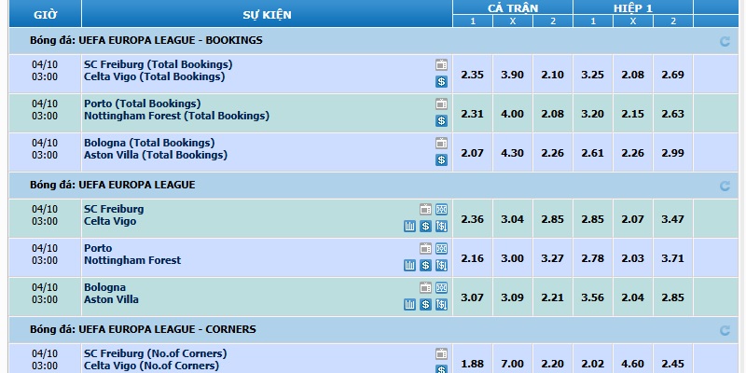The width and height of the screenshot is (746, 373).
Task: Click the GIỜ column header
Action: click(x=45, y=14)
